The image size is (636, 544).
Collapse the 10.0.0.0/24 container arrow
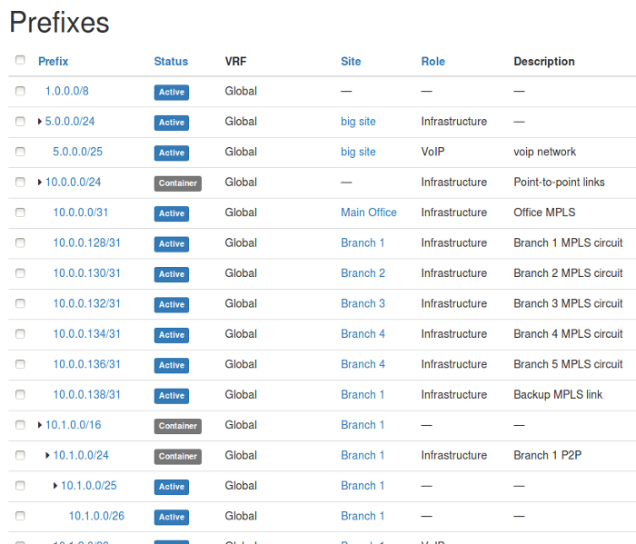click(40, 183)
